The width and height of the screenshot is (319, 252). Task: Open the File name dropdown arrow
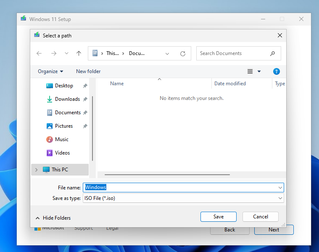tap(280, 188)
